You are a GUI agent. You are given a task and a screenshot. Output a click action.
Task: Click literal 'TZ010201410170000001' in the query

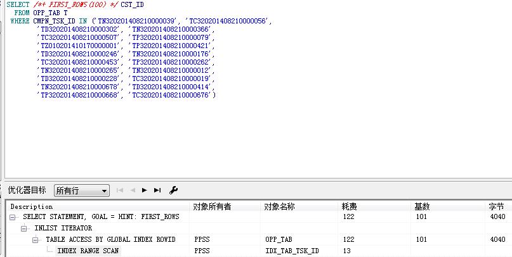coord(80,46)
